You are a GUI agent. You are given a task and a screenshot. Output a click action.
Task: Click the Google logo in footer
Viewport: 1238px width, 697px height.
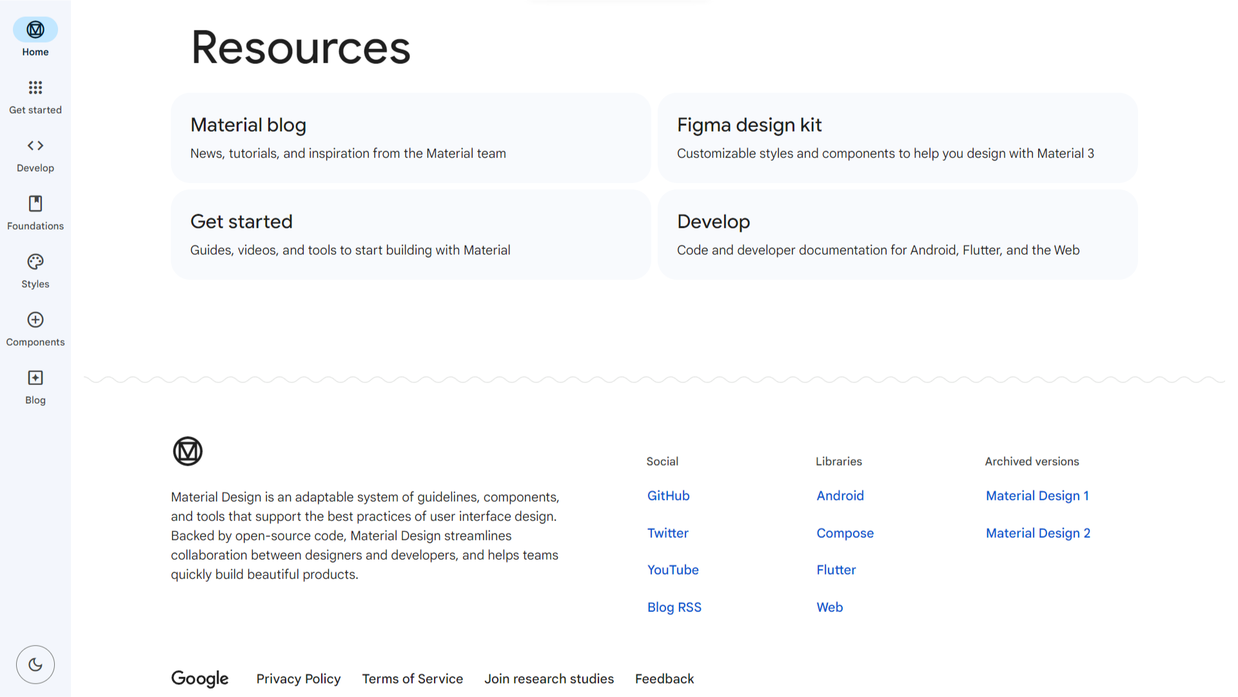[200, 679]
